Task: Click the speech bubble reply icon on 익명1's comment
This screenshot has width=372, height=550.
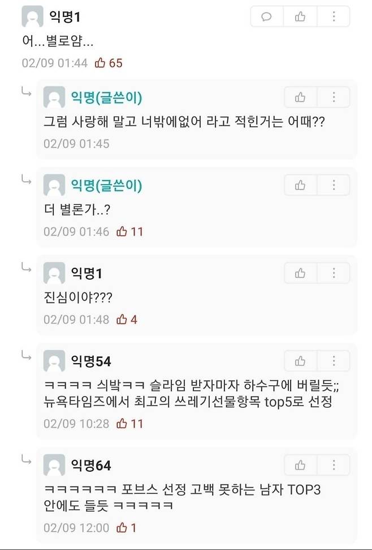Action: point(266,16)
